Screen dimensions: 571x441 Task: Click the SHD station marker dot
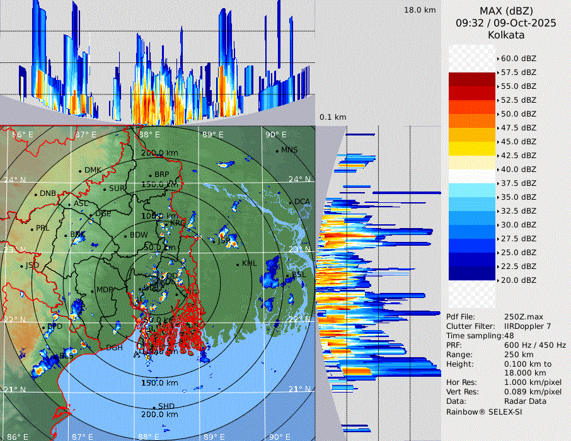pos(154,407)
